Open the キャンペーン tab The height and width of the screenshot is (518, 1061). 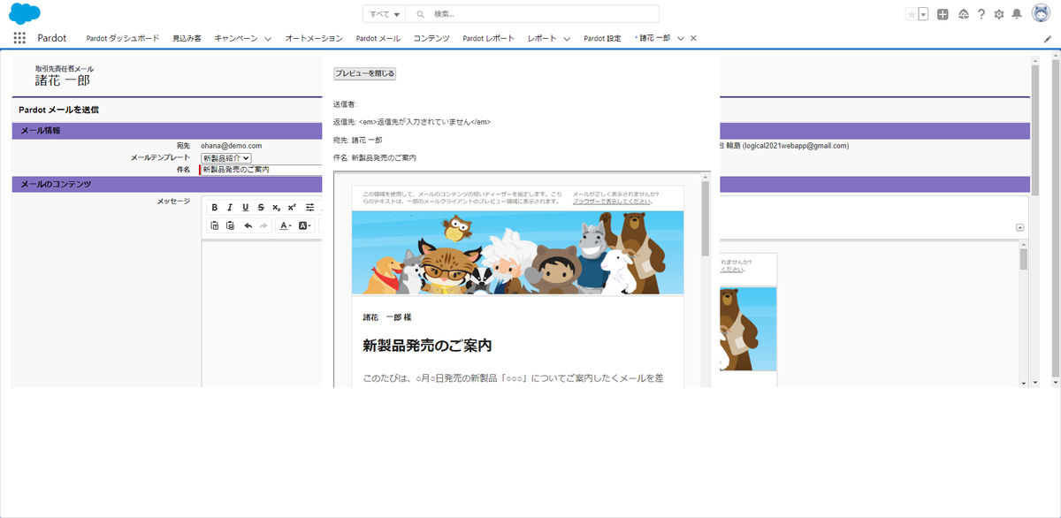[x=236, y=39]
